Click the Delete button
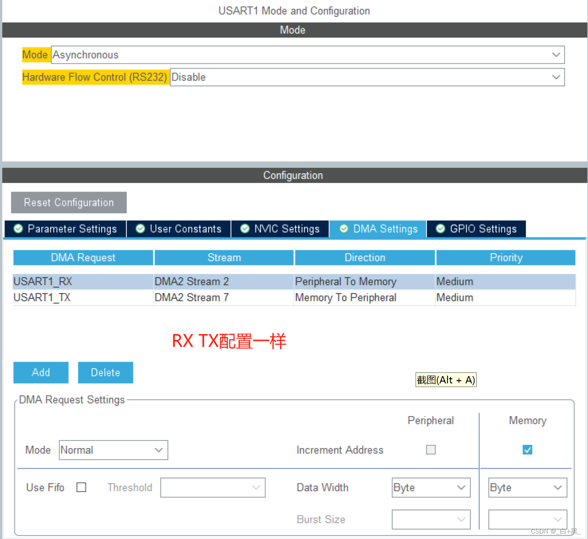Screen dimensions: 588x539 pos(105,372)
